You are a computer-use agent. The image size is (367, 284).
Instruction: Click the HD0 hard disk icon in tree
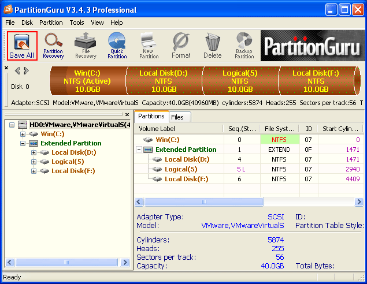[23, 125]
